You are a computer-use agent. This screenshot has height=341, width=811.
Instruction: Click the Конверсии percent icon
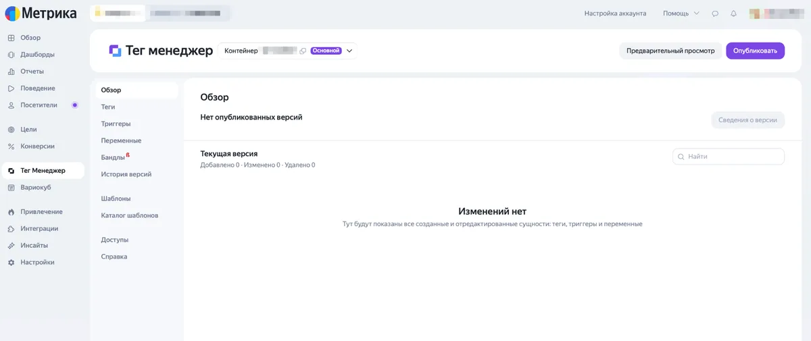[x=11, y=147]
